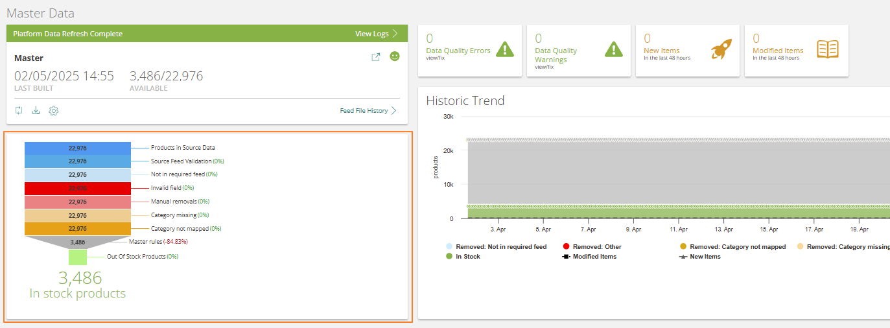
Task: Toggle In Stock legend series
Action: (463, 257)
